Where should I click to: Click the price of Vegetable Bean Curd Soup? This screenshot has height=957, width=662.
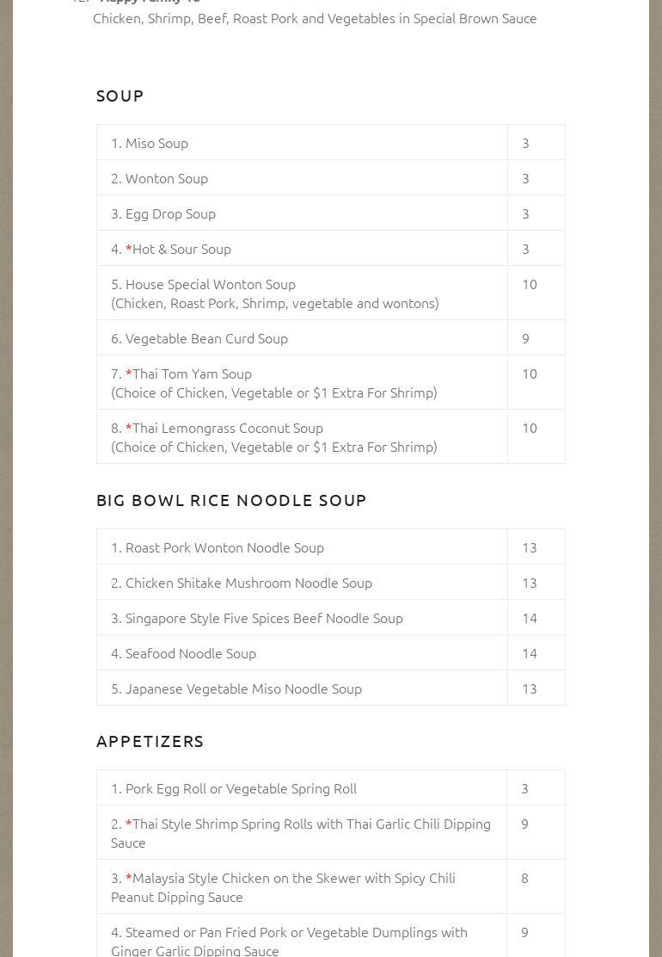pyautogui.click(x=525, y=338)
